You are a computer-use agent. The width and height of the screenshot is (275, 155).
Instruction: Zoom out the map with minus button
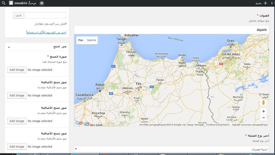[263, 118]
